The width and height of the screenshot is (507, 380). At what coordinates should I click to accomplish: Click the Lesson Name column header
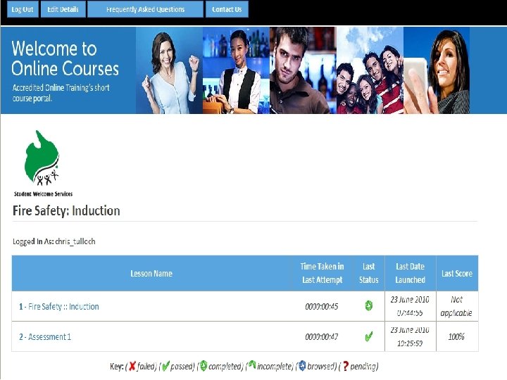click(x=151, y=273)
